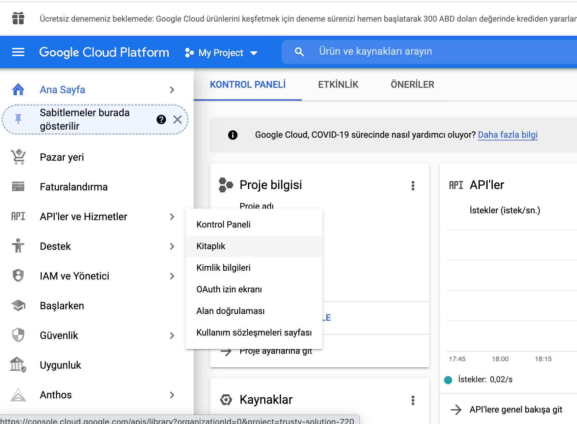Screen dimensions: 577x424
Task: Click the Proje bilgisi card title
Action: click(x=271, y=185)
